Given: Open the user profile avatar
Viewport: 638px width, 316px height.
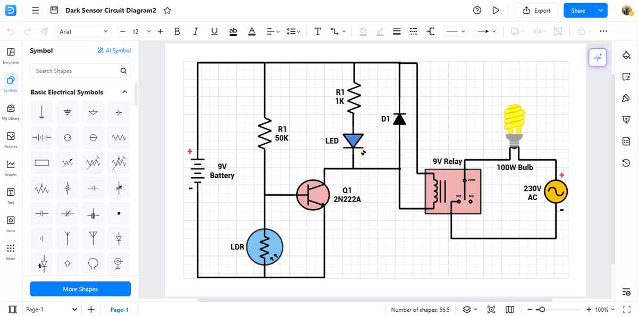Looking at the screenshot, I should click(x=626, y=10).
